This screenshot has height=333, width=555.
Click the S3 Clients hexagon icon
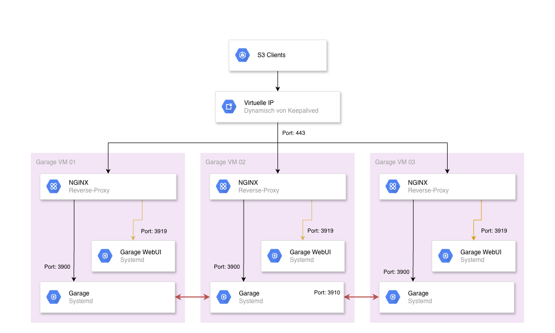point(243,55)
